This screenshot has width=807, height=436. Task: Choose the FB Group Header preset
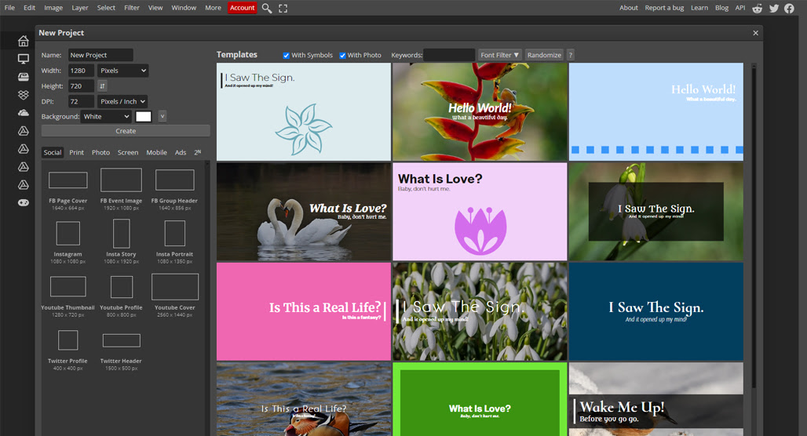click(x=174, y=189)
